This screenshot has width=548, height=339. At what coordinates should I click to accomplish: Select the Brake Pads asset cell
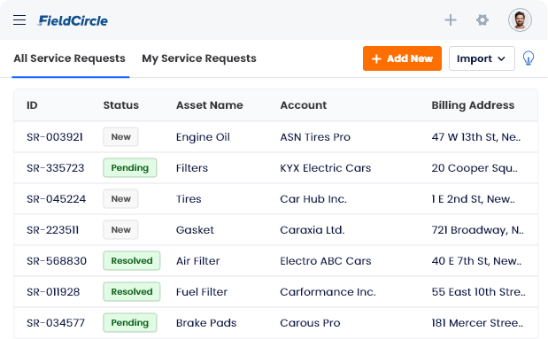click(206, 323)
